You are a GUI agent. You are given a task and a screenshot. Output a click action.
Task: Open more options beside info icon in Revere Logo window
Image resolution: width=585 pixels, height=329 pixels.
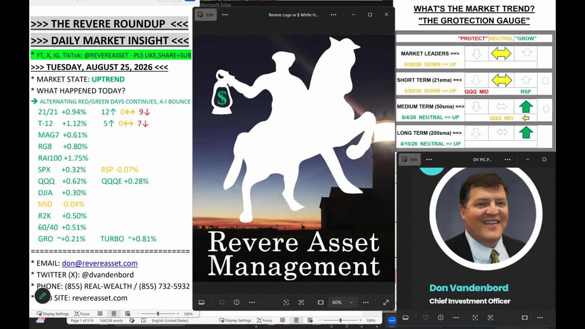(252, 302)
